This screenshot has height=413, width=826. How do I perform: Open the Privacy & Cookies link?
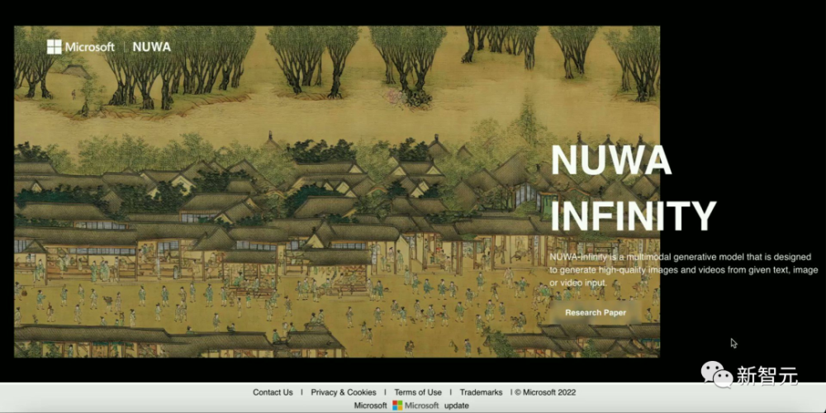(x=344, y=392)
